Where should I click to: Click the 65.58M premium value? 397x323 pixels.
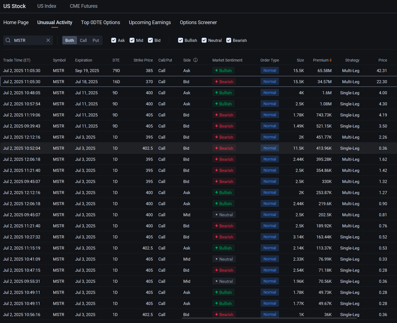tap(324, 71)
